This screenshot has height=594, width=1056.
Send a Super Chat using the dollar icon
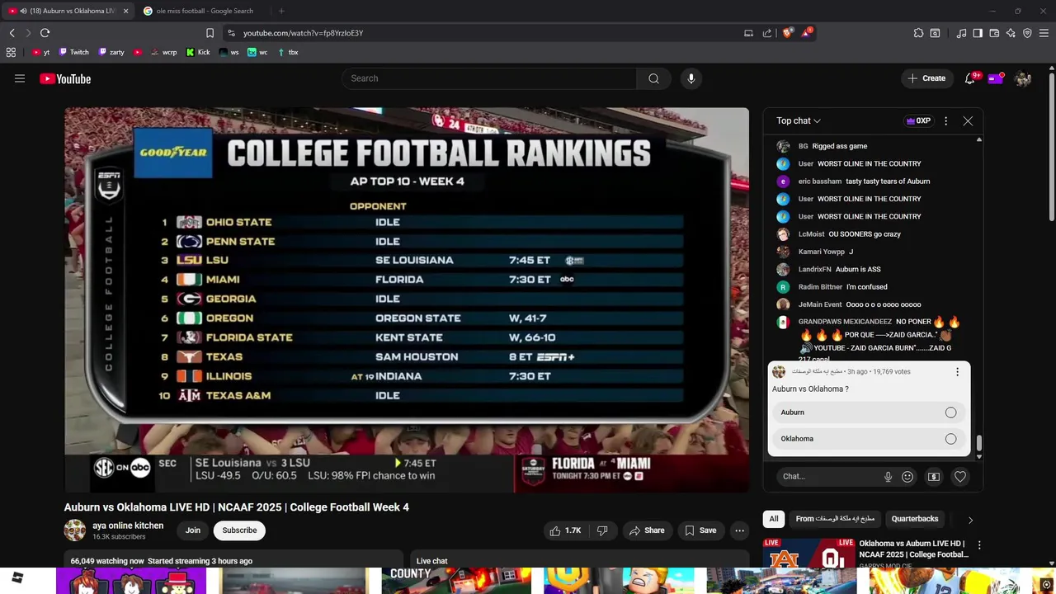click(934, 476)
